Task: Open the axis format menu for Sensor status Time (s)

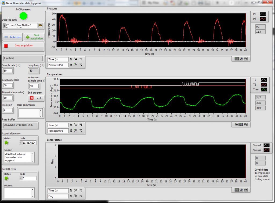Action: pyautogui.click(x=80, y=190)
